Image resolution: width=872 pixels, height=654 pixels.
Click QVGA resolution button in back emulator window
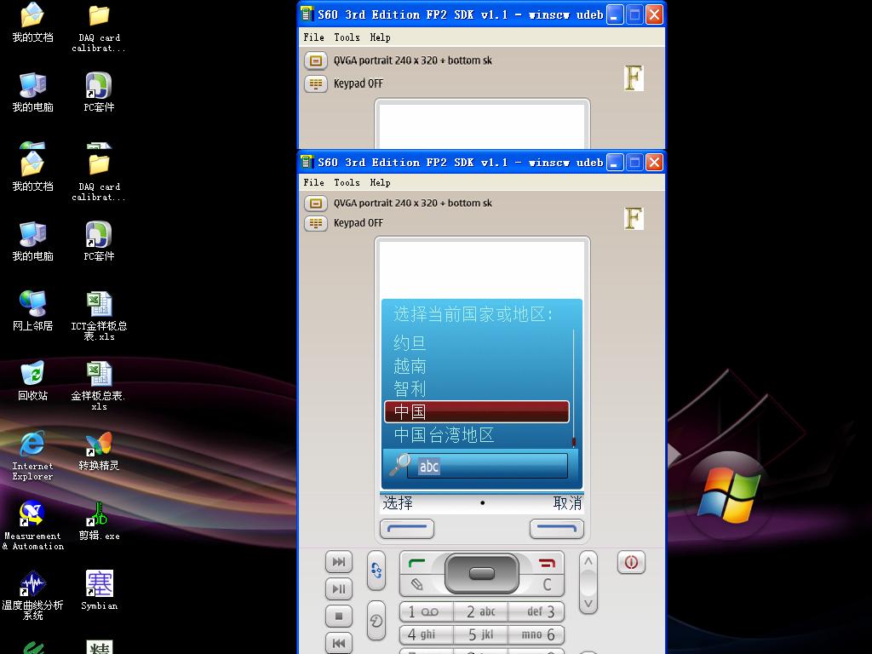[x=316, y=60]
